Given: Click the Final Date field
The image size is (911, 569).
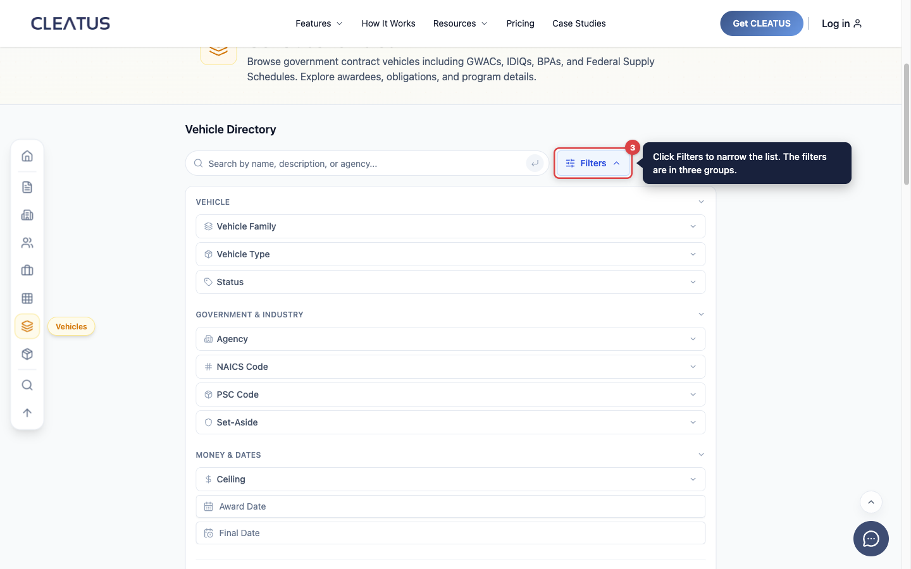Looking at the screenshot, I should pos(450,533).
